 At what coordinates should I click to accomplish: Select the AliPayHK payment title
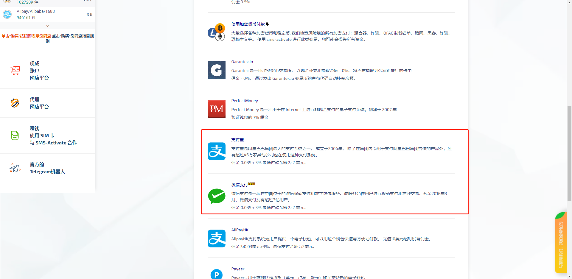pyautogui.click(x=240, y=230)
